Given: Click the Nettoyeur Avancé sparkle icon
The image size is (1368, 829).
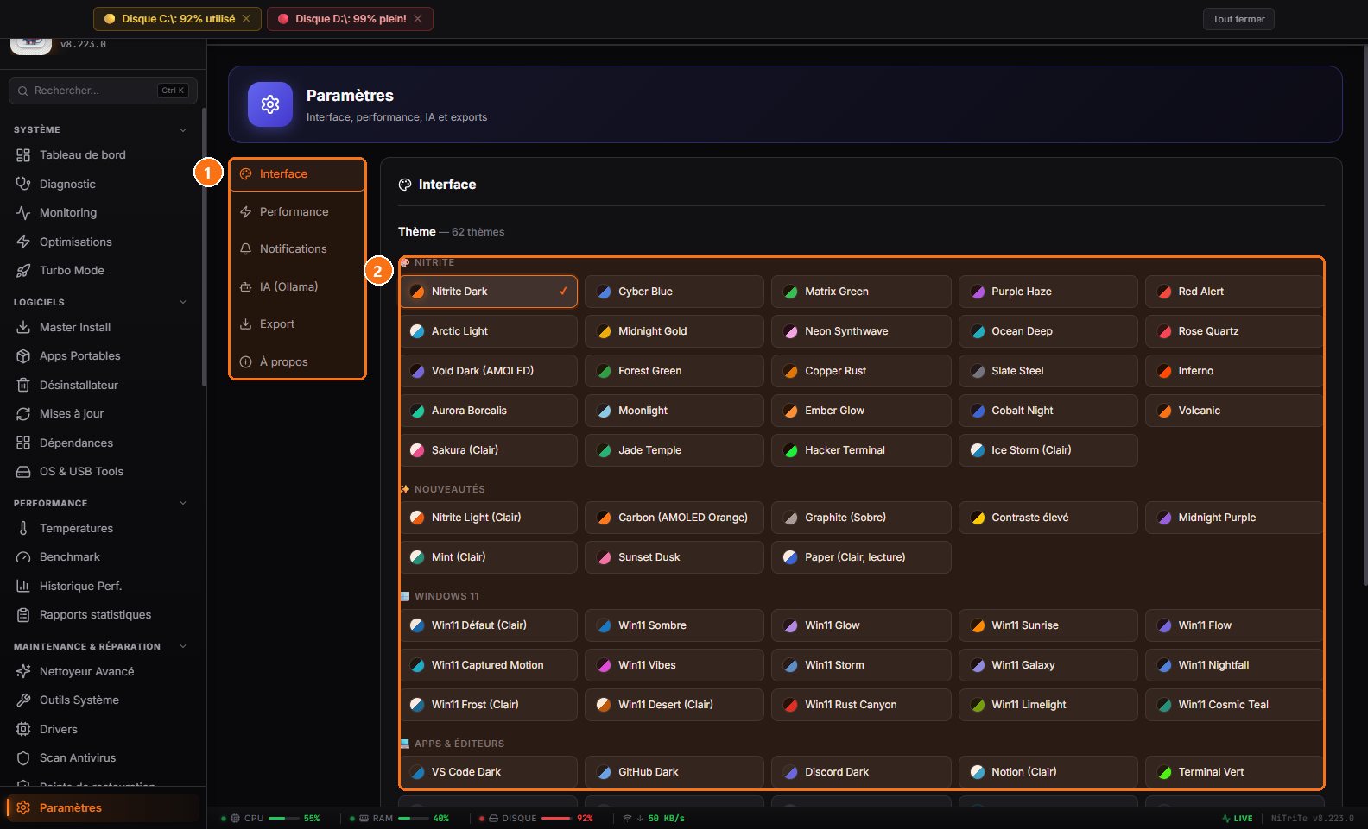Looking at the screenshot, I should [x=23, y=671].
